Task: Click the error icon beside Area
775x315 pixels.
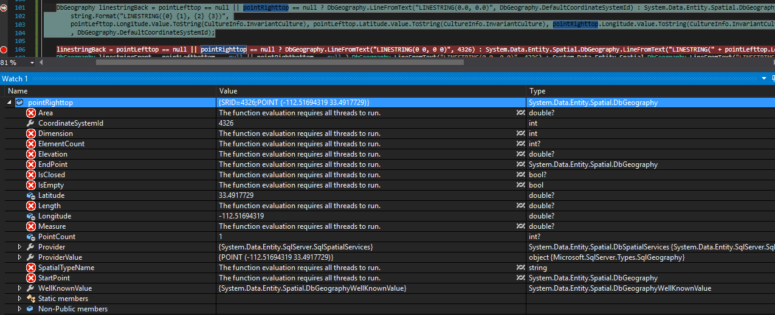Action: click(31, 113)
